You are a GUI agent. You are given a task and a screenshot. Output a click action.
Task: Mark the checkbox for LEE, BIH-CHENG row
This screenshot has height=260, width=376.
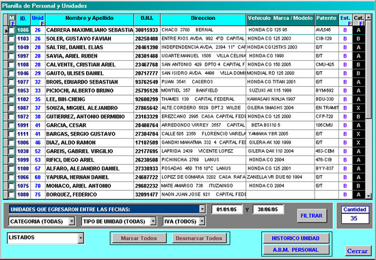[12, 99]
